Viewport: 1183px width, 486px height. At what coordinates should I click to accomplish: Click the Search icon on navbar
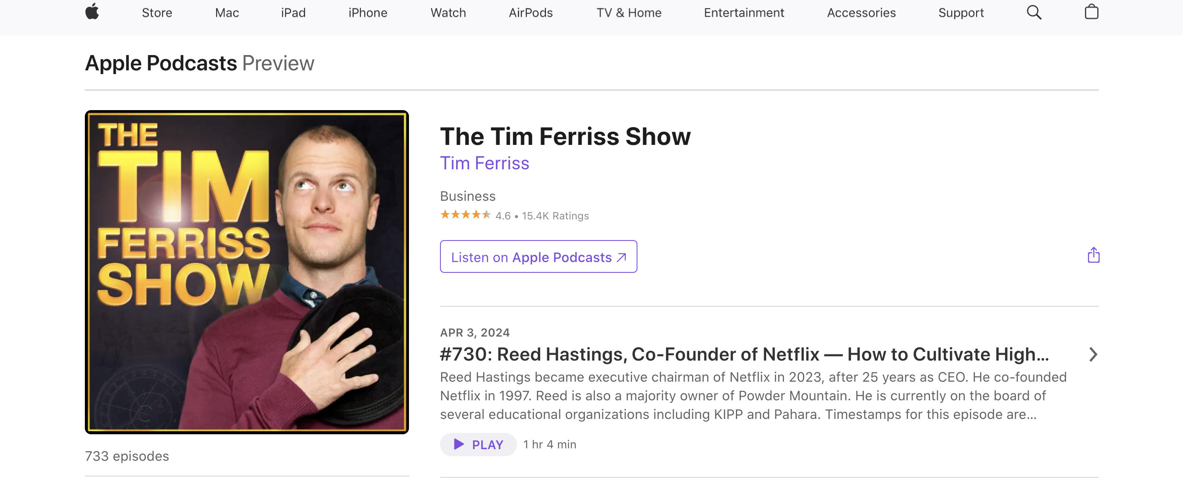[x=1034, y=11]
